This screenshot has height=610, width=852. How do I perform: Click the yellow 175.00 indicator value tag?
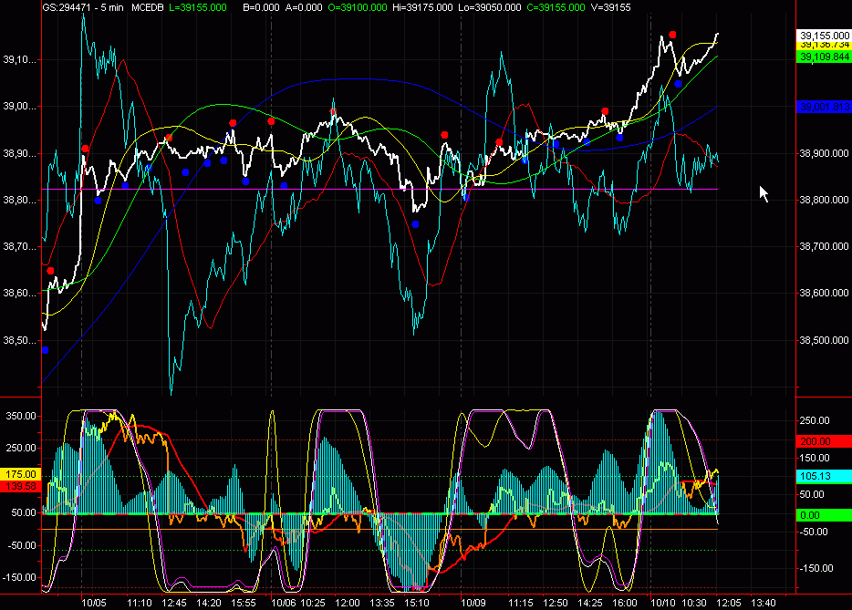tap(20, 474)
